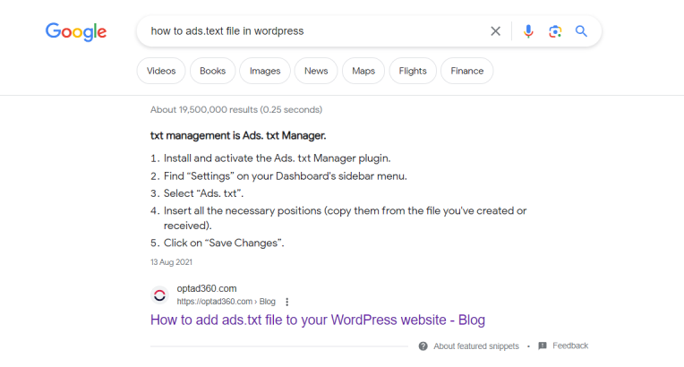Screen dimensions: 684x367
Task: Click the https://optad360.com › Blog URL
Action: [x=226, y=302]
